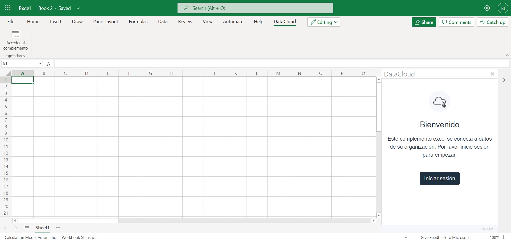Switch to the Automate tab

coord(233,22)
